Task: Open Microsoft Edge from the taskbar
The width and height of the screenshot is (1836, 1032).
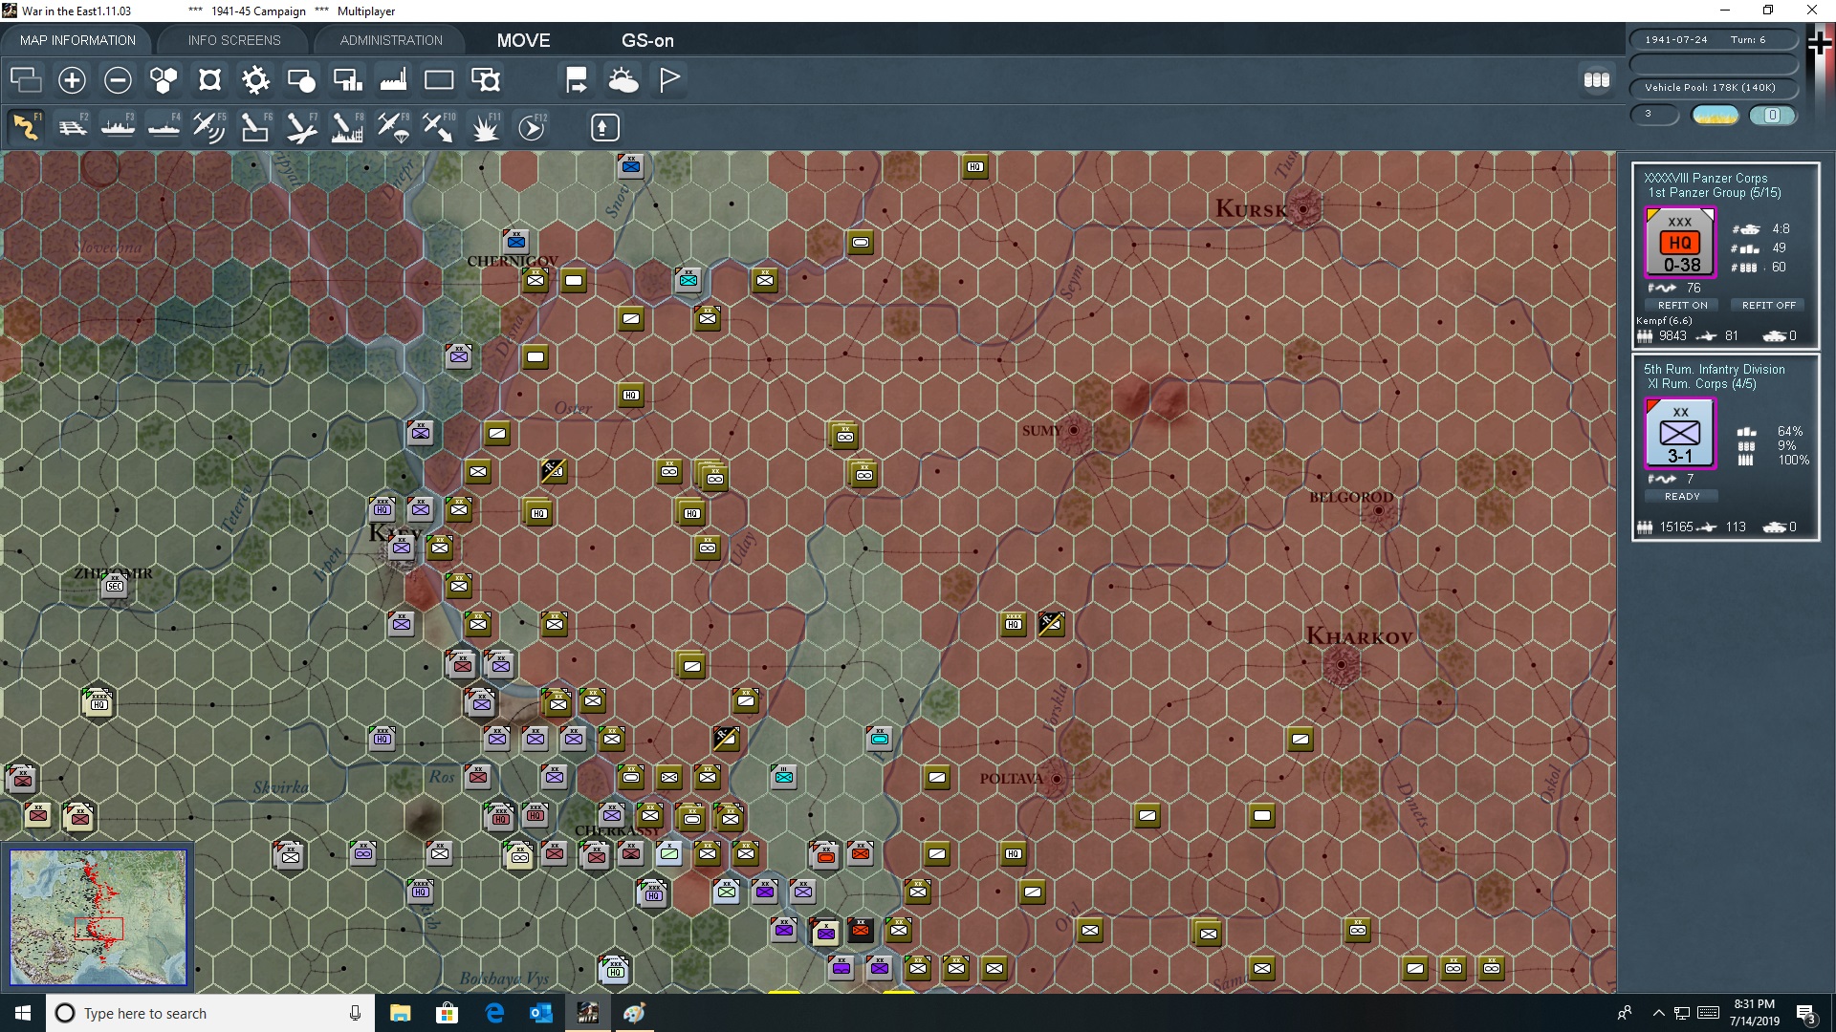Action: pyautogui.click(x=494, y=1013)
